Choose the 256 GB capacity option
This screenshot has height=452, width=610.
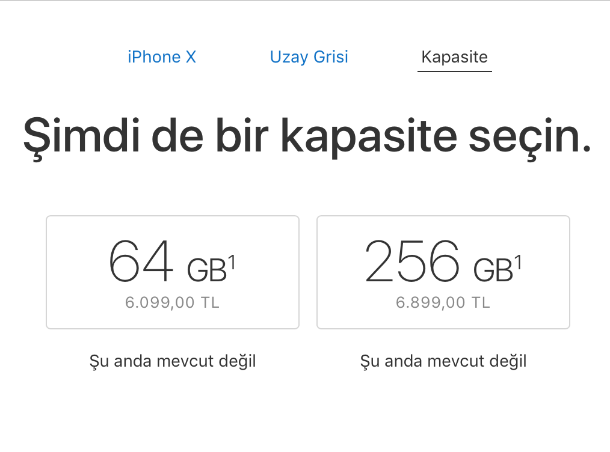tap(443, 272)
